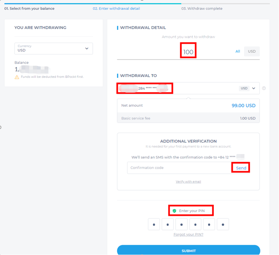This screenshot has height=255, width=279.
Task: Click the warning icon beside the BPockt funds notice
Action: pyautogui.click(x=17, y=77)
